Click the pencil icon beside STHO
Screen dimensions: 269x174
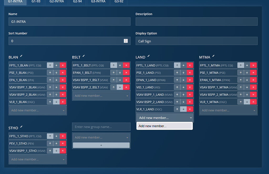pyautogui.click(x=21, y=127)
